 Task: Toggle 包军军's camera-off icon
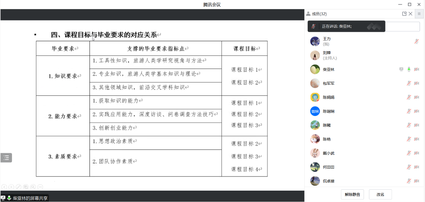pyautogui.click(x=416, y=83)
